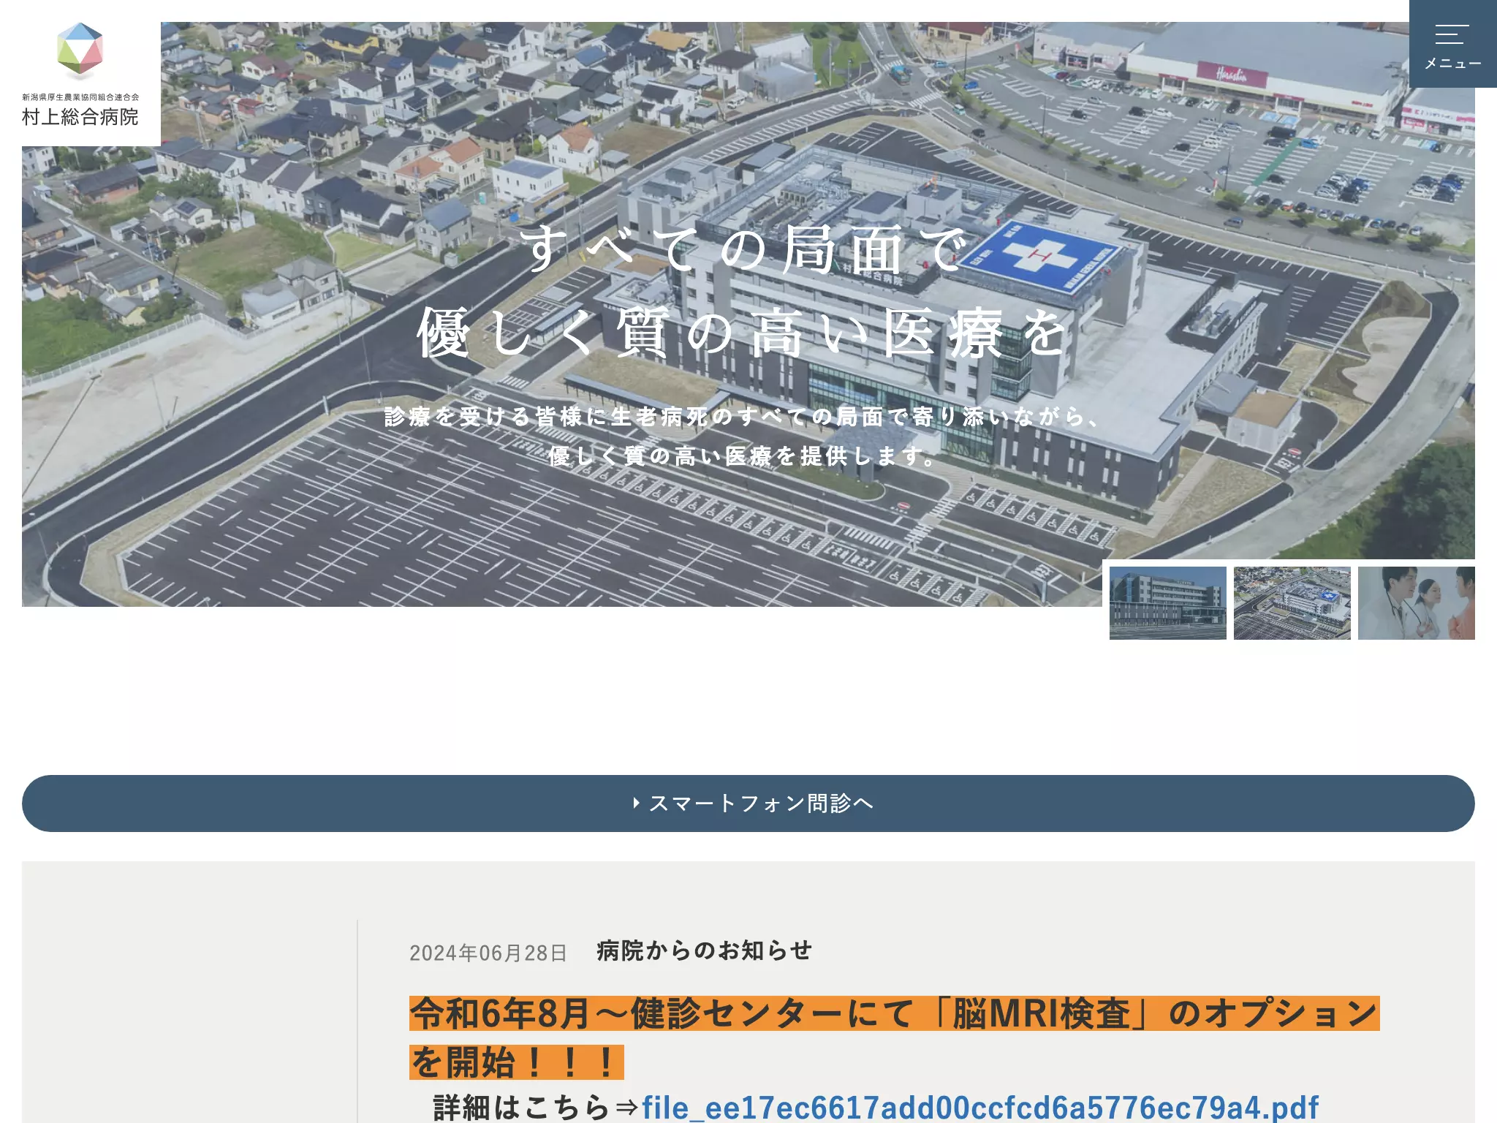Image resolution: width=1497 pixels, height=1123 pixels.
Task: Select the doctors and patient thumbnail
Action: [1417, 603]
